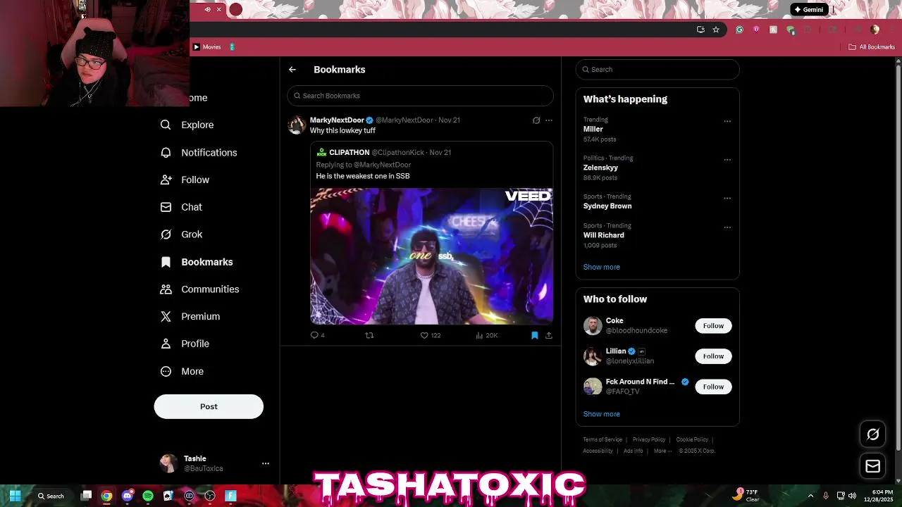
Task: Open account options dots next to Tashie
Action: click(266, 463)
